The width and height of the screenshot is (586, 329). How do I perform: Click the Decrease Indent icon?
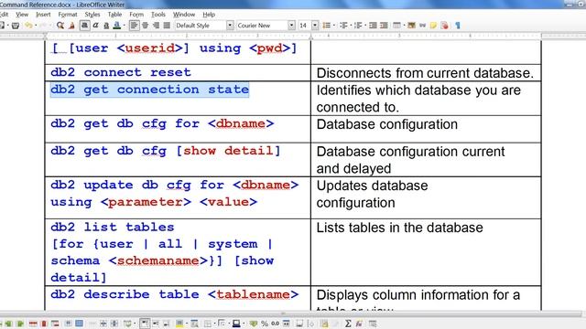tap(384, 26)
